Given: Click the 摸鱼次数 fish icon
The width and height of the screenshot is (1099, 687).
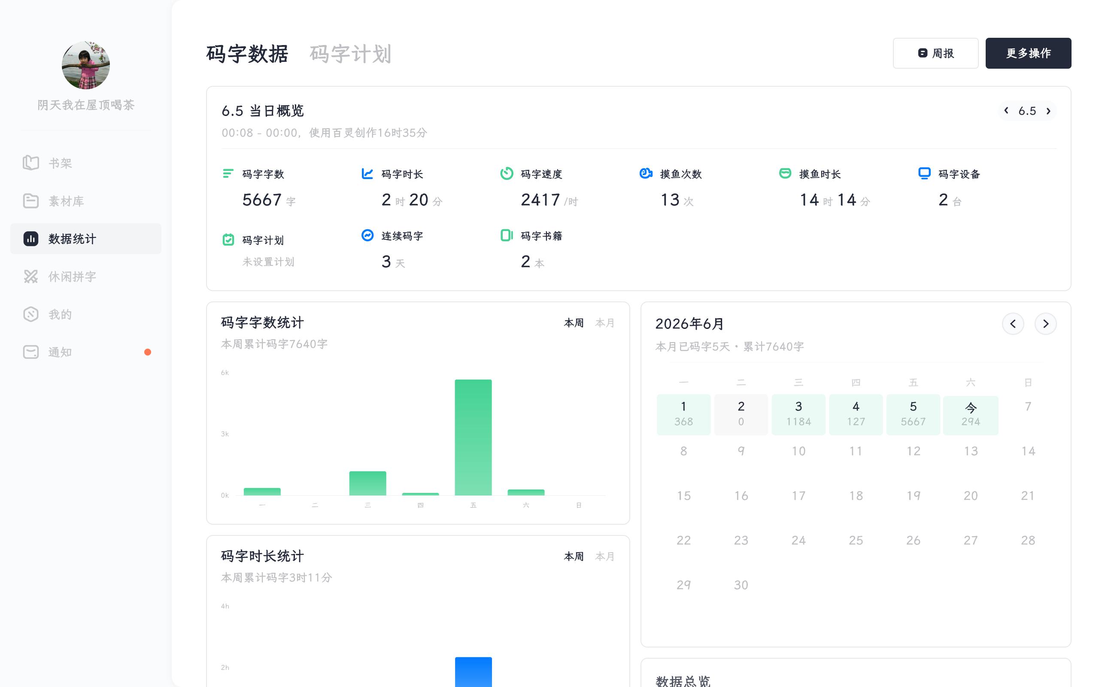Looking at the screenshot, I should (x=646, y=173).
